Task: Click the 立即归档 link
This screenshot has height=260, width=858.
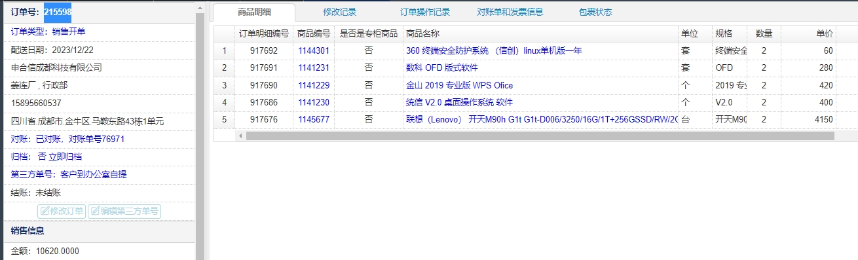Action: tap(65, 157)
